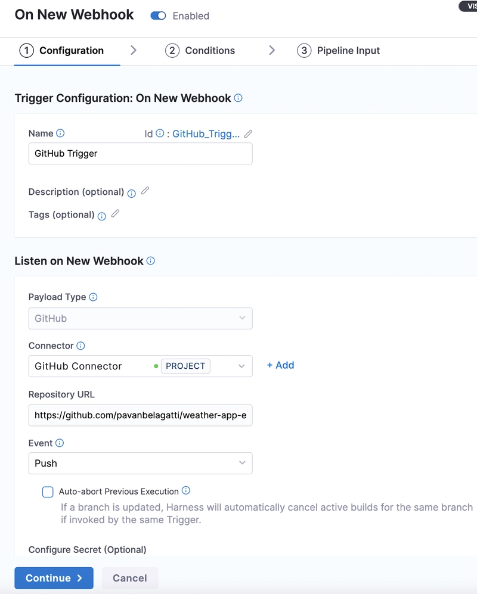
Task: Go to the Pipeline Input step tab
Action: pos(339,51)
